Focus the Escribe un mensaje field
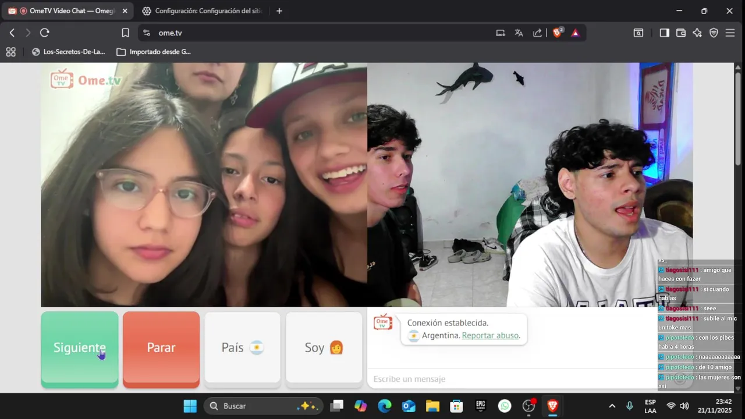 tap(512, 379)
